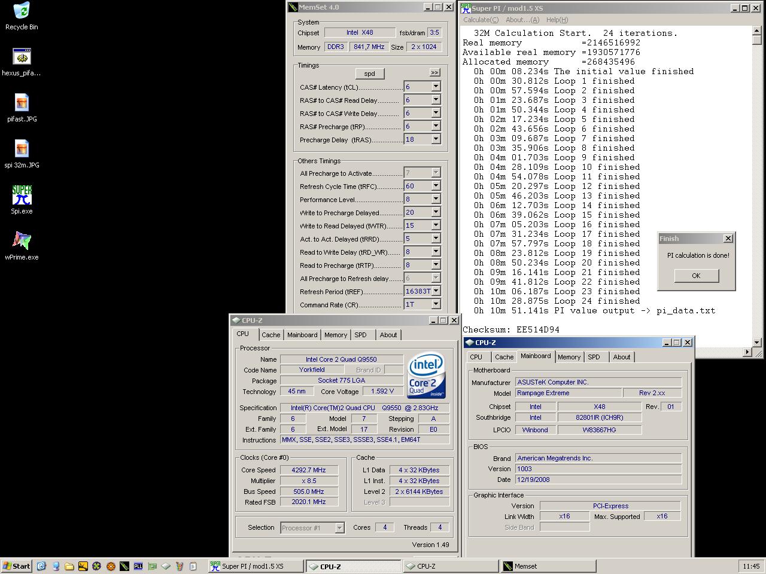Click the MemSet title bar icon
The width and height of the screenshot is (766, 574).
click(293, 7)
